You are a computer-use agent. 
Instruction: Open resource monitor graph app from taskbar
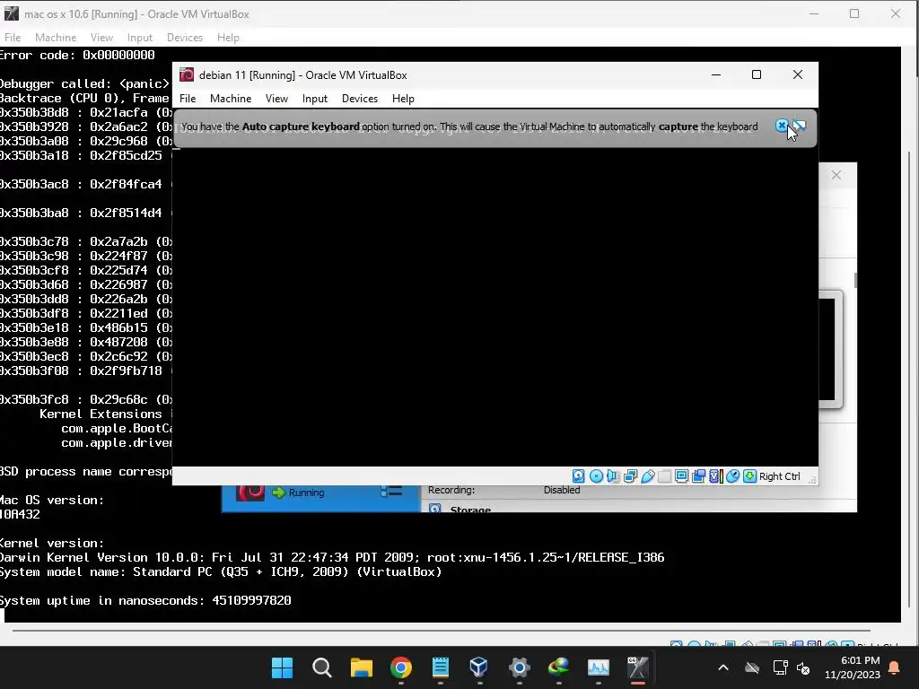point(599,667)
